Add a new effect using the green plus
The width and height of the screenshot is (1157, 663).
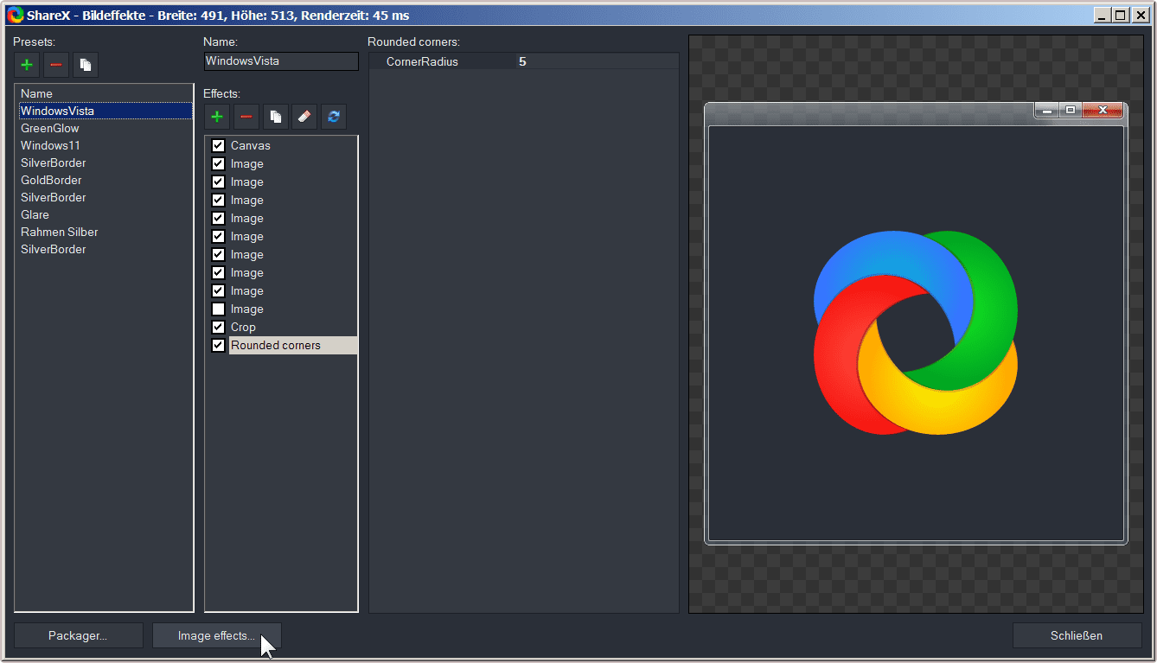coord(217,117)
